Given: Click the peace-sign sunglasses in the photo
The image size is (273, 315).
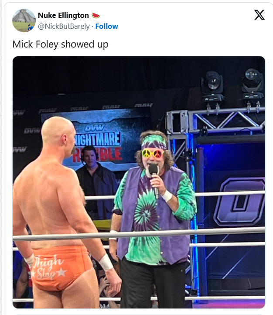Looking at the screenshot, I should [x=153, y=154].
